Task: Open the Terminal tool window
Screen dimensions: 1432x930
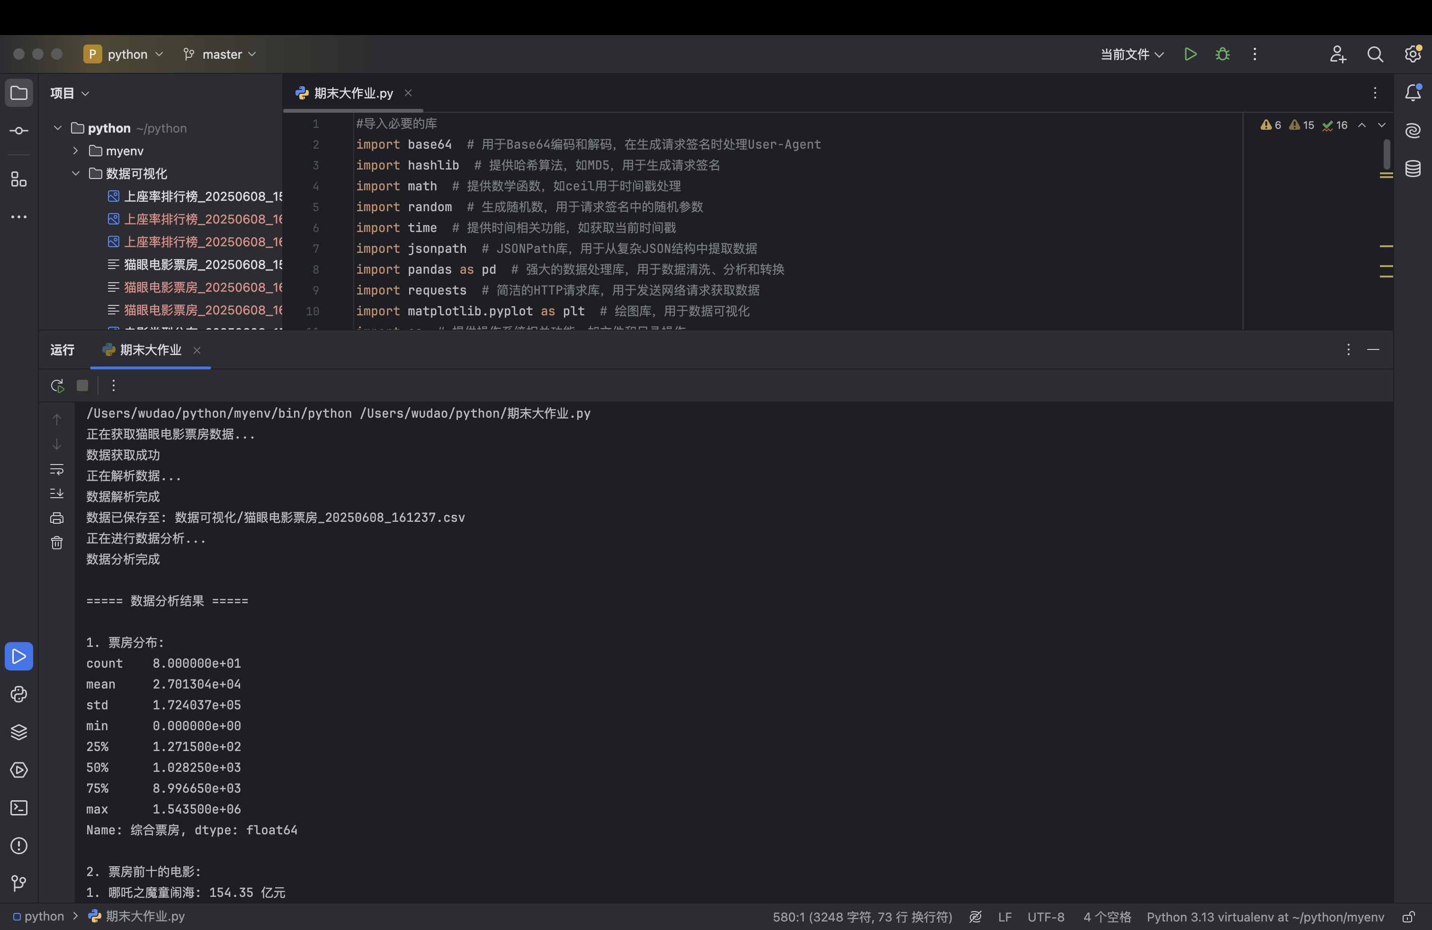Action: coord(18,808)
